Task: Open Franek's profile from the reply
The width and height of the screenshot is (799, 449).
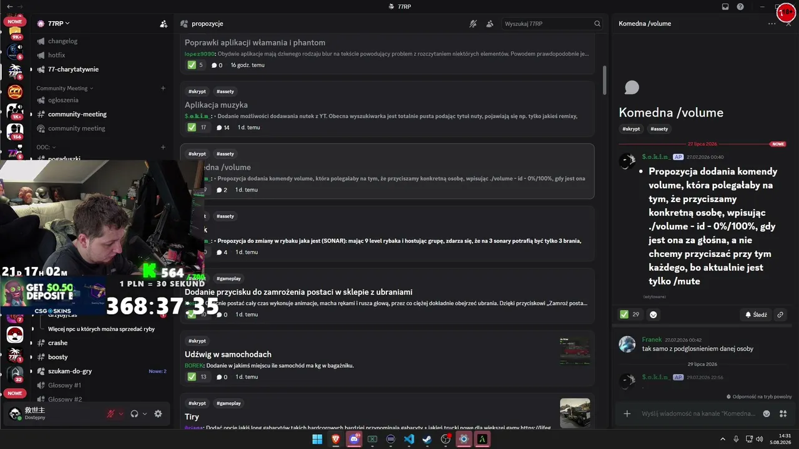Action: tap(652, 340)
